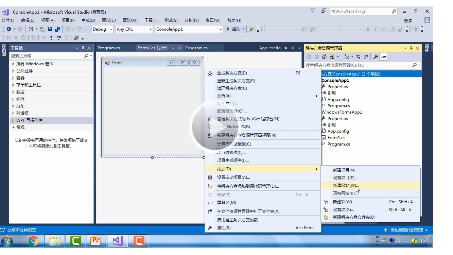Select WindowsFormsApp1 project in Solution Explorer
The height and width of the screenshot is (255, 453).
pos(342,112)
